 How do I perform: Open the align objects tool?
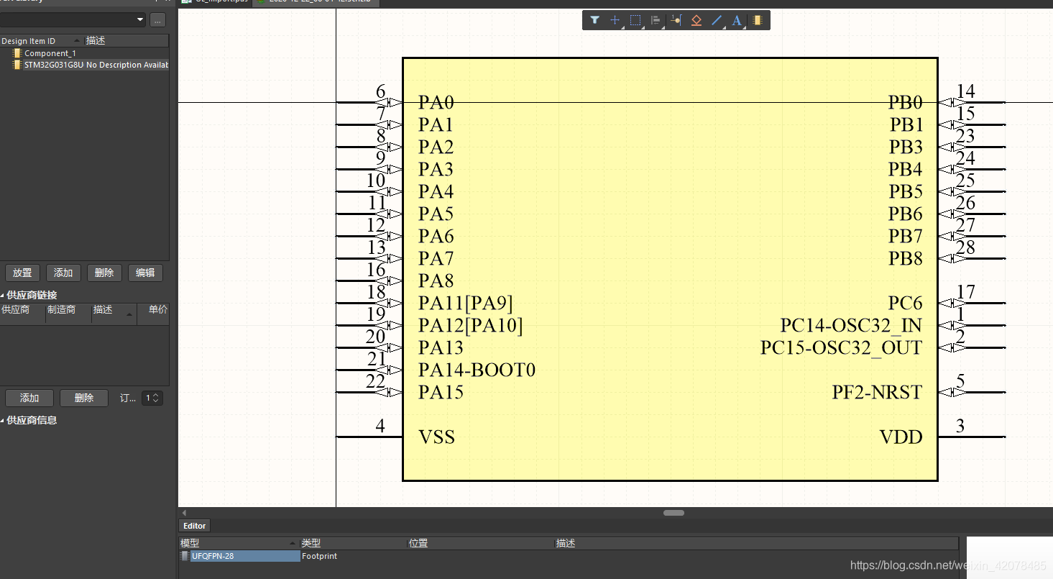coord(656,20)
